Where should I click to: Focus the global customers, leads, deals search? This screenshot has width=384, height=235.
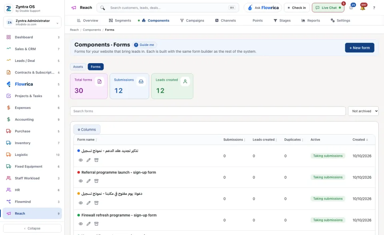pyautogui.click(x=168, y=8)
